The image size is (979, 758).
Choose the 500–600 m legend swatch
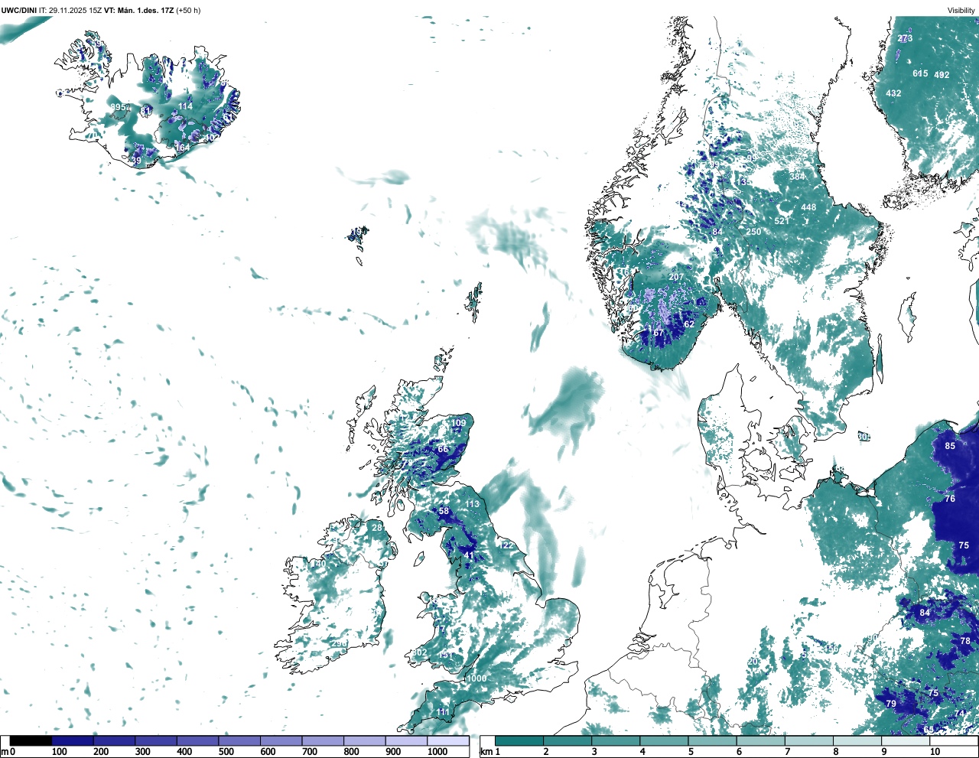(239, 740)
